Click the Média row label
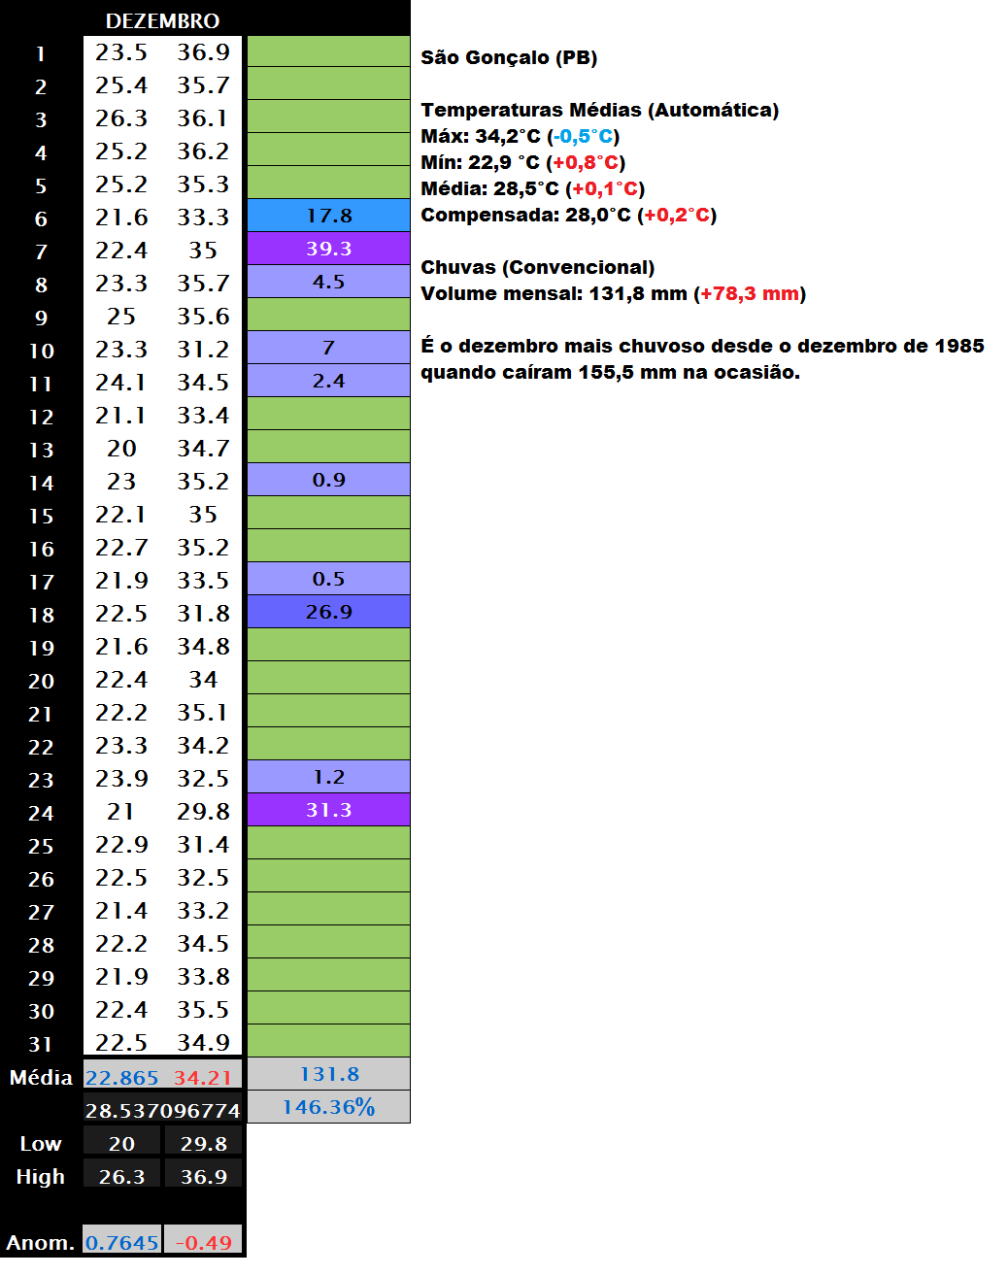The height and width of the screenshot is (1276, 1008). click(x=41, y=1077)
